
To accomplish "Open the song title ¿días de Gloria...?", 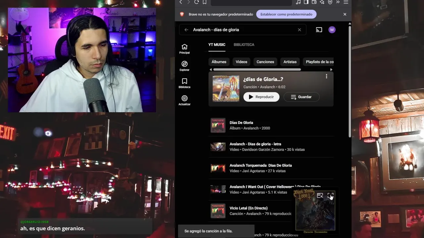I will pos(263,79).
